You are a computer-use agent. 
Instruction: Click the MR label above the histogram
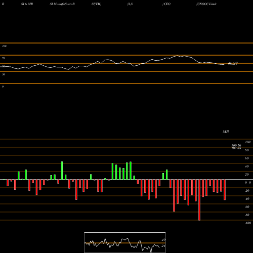click(x=226, y=132)
